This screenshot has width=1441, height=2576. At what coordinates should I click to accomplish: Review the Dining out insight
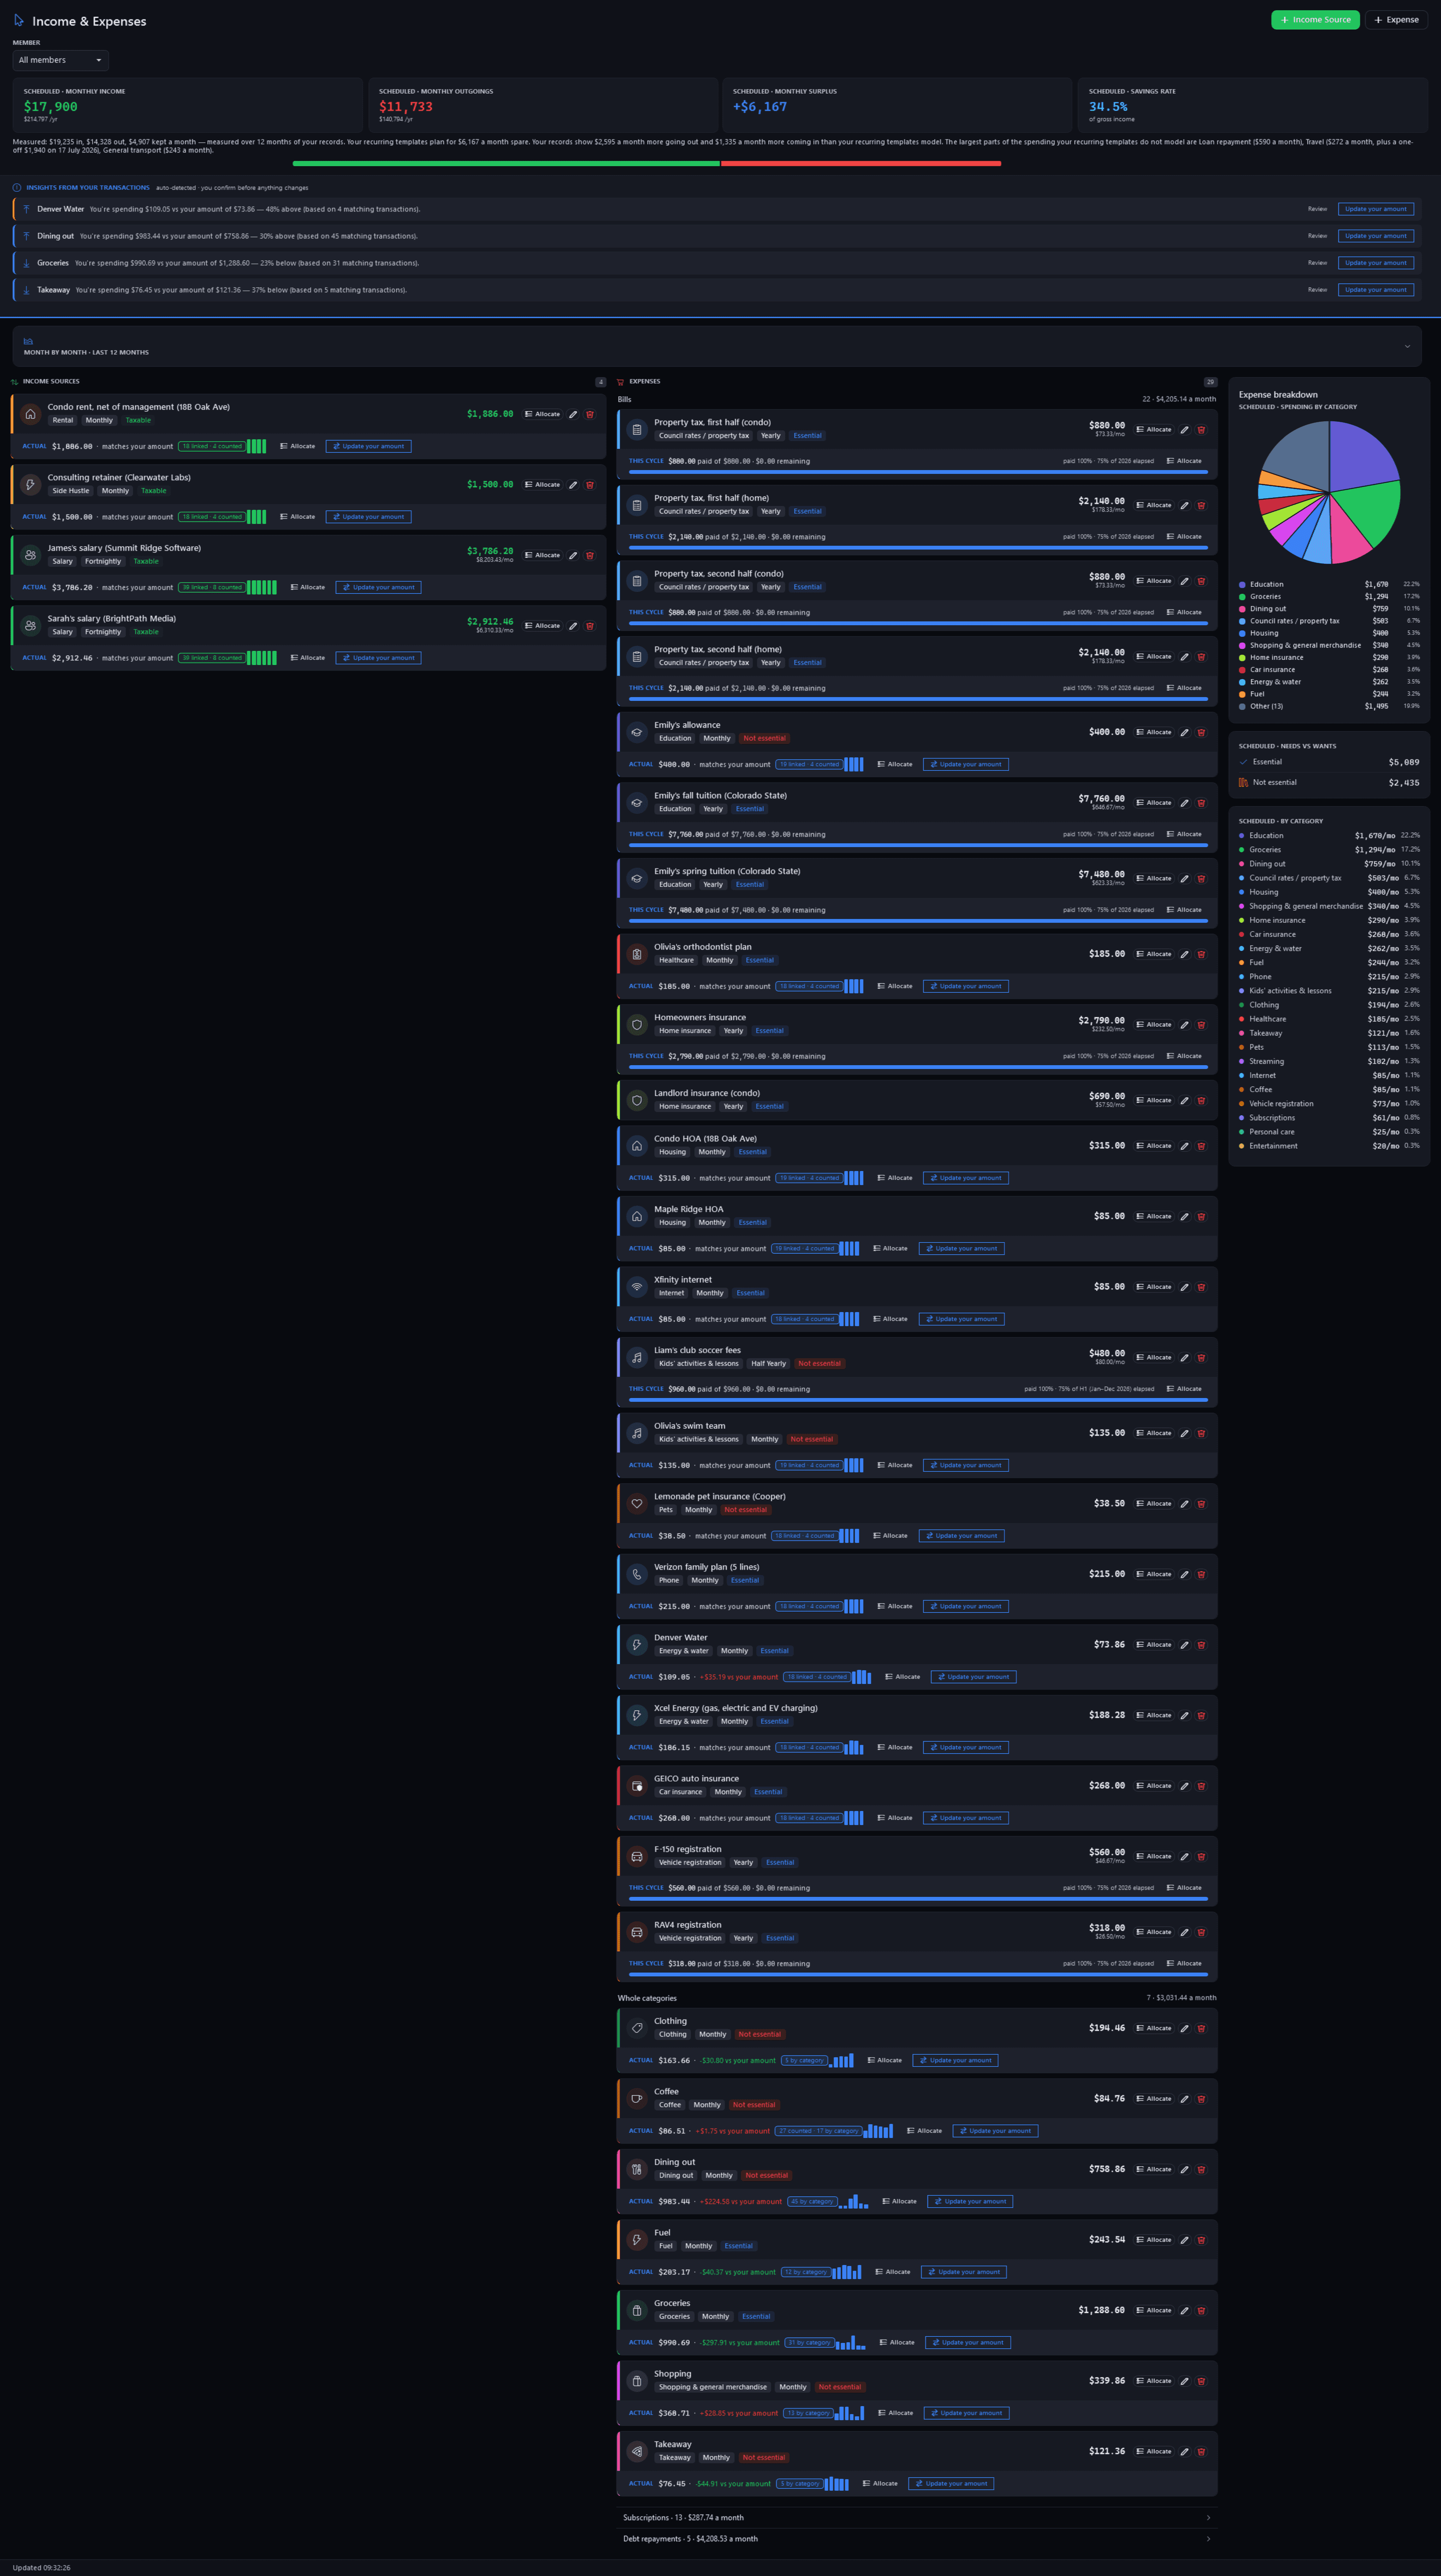click(1317, 236)
